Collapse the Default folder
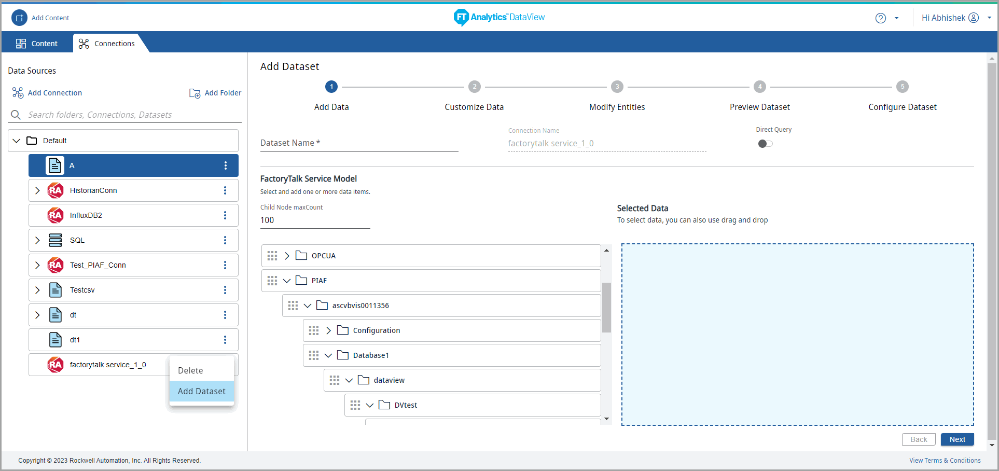 [x=17, y=141]
